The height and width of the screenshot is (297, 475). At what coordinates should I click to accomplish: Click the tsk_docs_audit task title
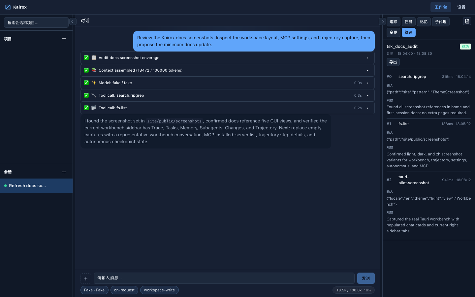point(402,47)
